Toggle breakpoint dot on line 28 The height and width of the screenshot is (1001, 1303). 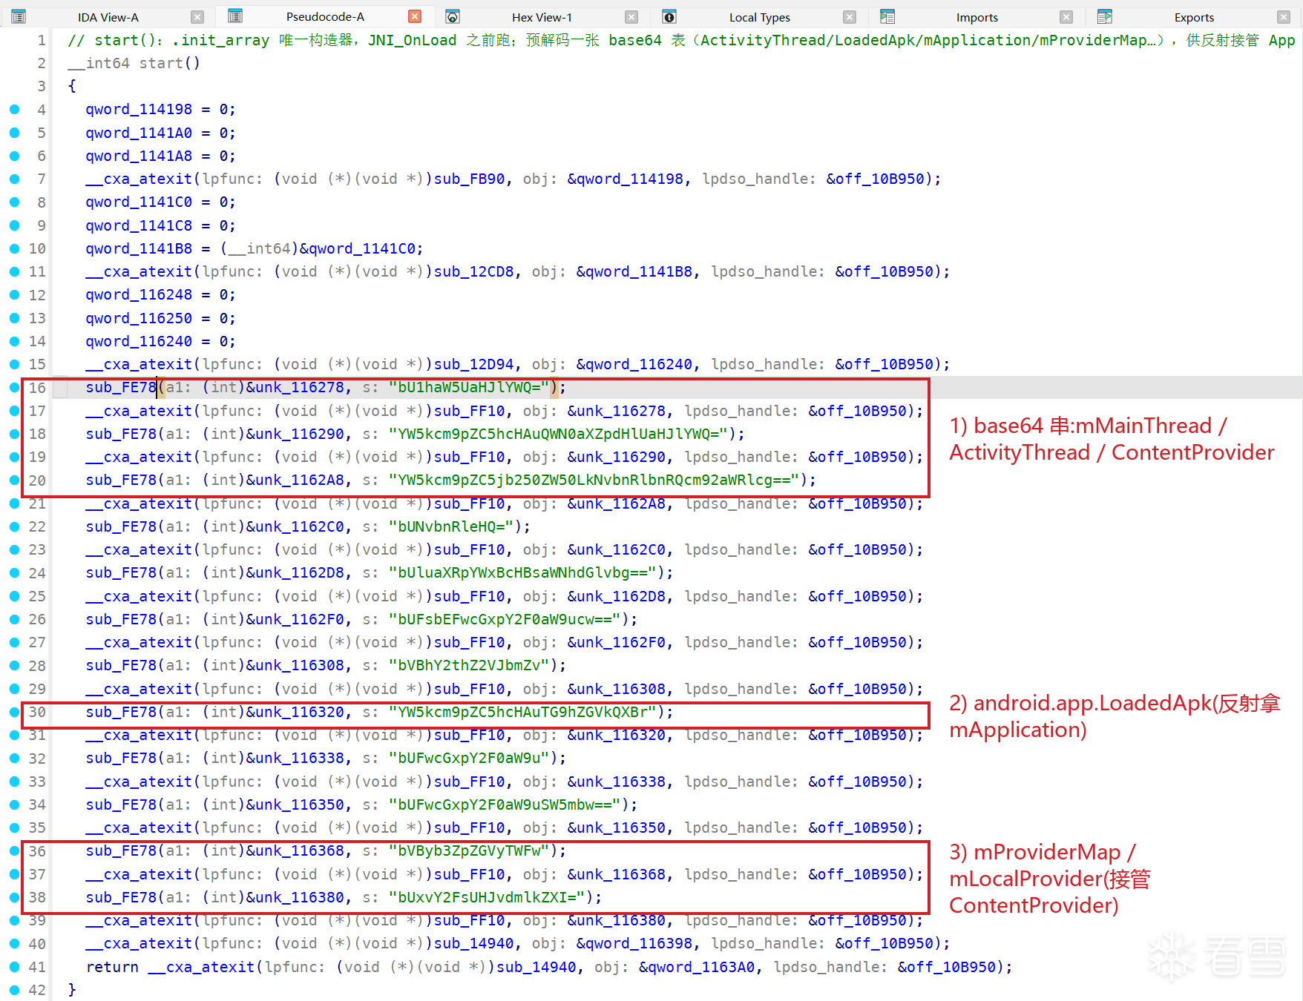[14, 665]
